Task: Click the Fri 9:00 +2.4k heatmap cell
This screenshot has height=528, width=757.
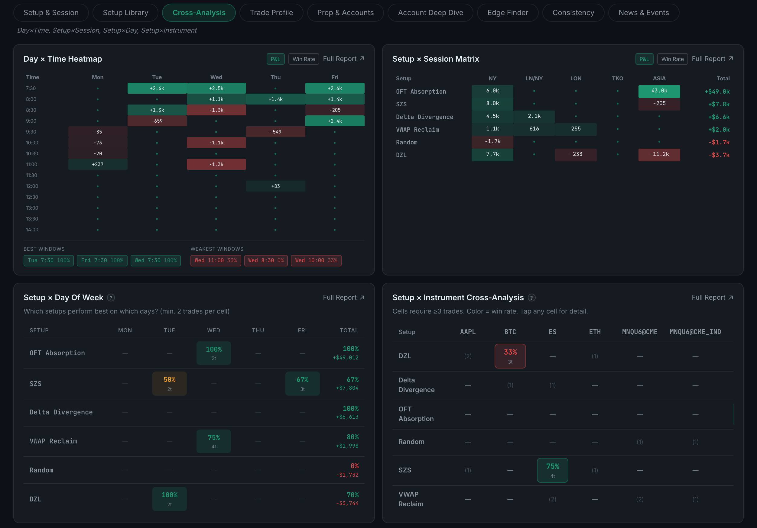Action: pos(335,121)
